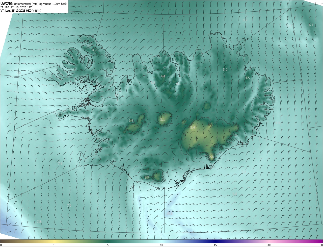Viewport: 323px width, 247px height.
Task: Click the valid time 'VT: Lau. 25.10.2025 05Z (+65 h)'
Action: (x=21, y=11)
